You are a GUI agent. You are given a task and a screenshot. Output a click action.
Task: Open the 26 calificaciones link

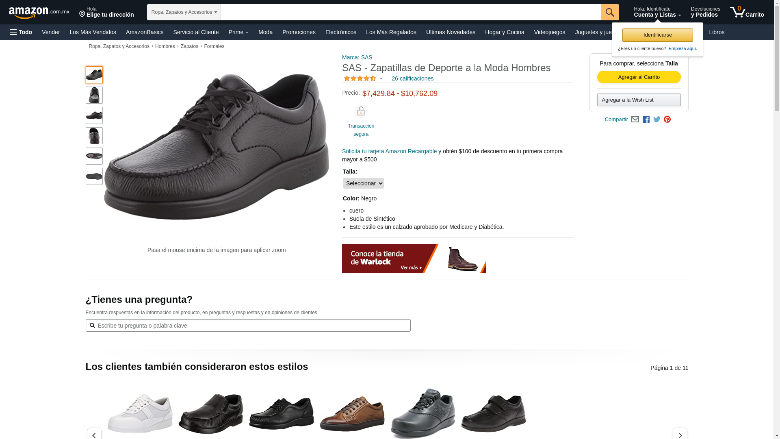(412, 78)
